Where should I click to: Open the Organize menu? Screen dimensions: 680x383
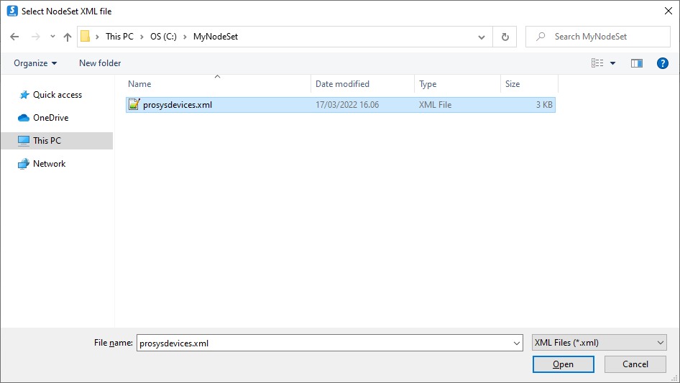[x=35, y=63]
